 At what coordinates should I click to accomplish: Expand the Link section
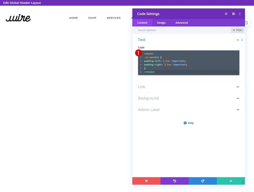(188, 87)
